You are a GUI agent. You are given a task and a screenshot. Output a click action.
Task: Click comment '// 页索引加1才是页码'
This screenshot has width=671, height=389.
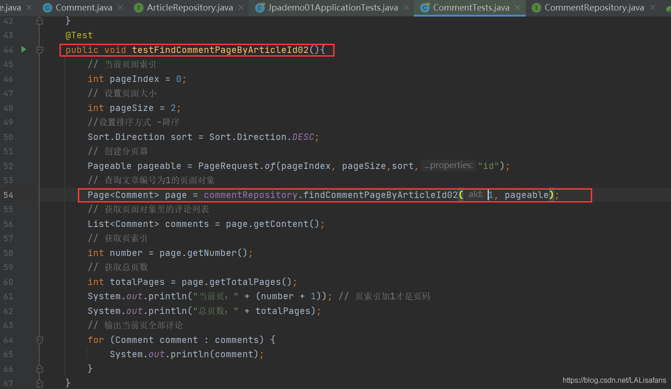(x=384, y=296)
